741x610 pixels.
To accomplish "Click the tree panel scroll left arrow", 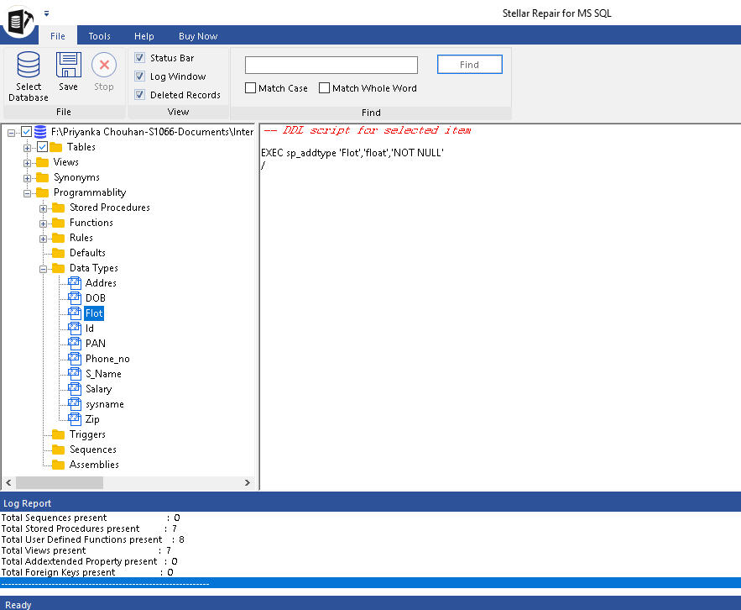I will click(8, 482).
